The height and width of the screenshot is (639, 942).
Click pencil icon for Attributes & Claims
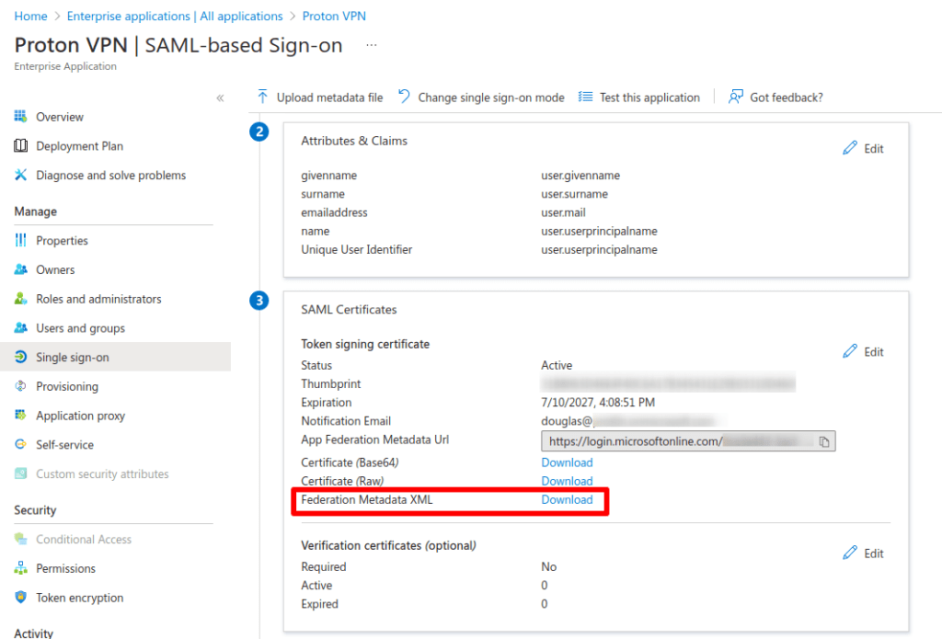[849, 148]
